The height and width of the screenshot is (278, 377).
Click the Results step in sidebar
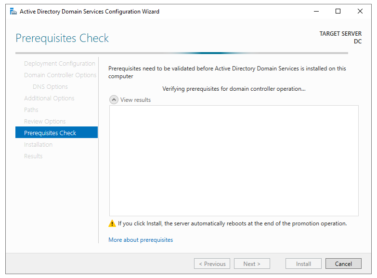33,156
